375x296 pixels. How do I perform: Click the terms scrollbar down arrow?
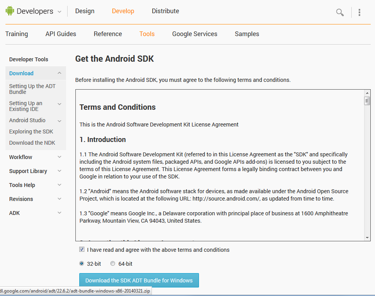tap(367, 237)
